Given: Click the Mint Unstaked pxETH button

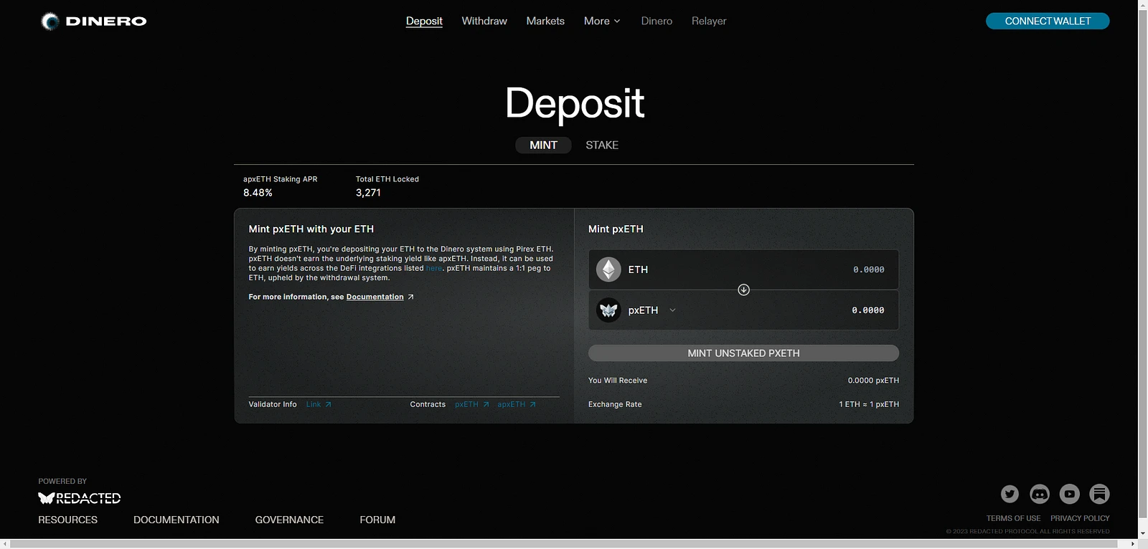Looking at the screenshot, I should pyautogui.click(x=743, y=353).
